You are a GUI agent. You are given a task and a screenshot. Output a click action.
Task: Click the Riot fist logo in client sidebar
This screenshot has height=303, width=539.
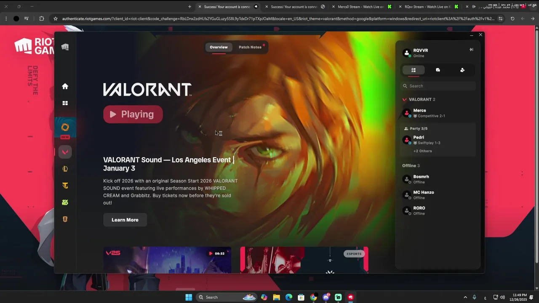point(65,47)
